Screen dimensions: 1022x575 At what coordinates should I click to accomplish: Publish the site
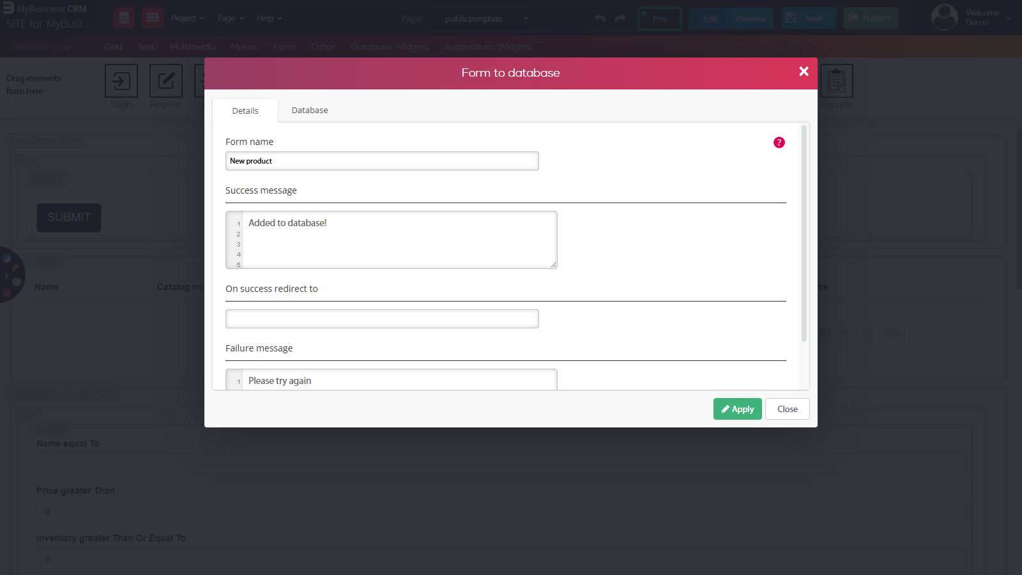point(870,18)
